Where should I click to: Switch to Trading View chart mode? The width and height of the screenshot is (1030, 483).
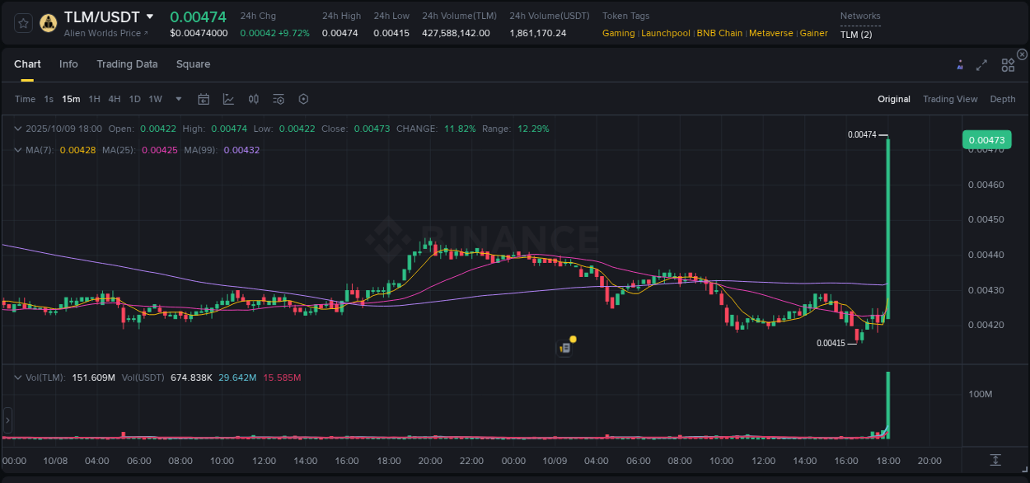point(950,99)
